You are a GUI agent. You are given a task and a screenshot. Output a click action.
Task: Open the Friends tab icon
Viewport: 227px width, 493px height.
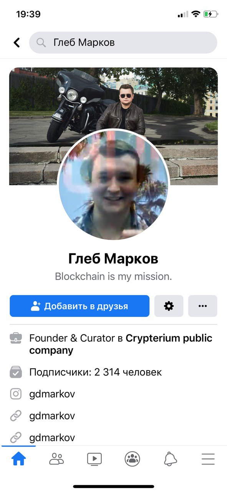tap(56, 459)
